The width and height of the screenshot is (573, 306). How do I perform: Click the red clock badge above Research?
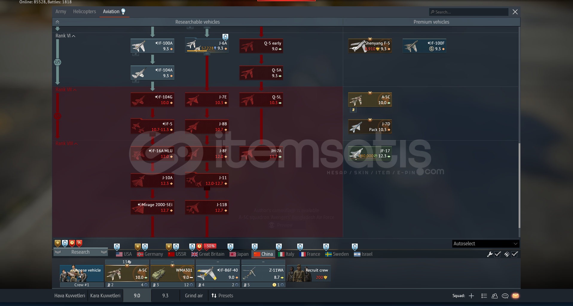point(72,243)
